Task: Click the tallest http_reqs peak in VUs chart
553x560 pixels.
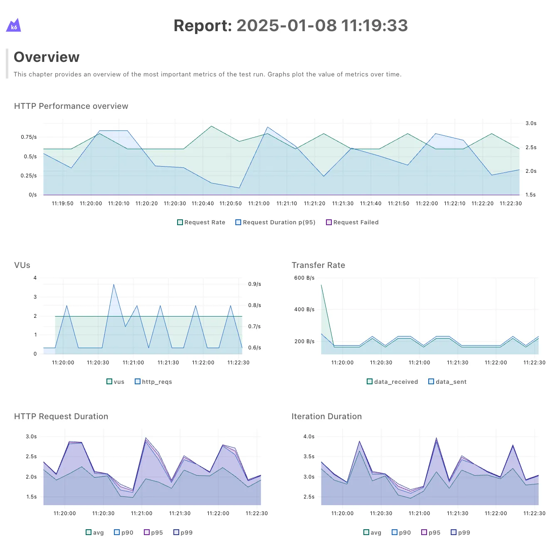Action: pyautogui.click(x=114, y=285)
